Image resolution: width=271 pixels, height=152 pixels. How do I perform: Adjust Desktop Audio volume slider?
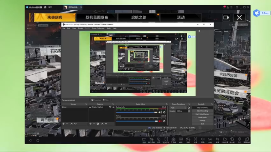pyautogui.click(x=137, y=112)
